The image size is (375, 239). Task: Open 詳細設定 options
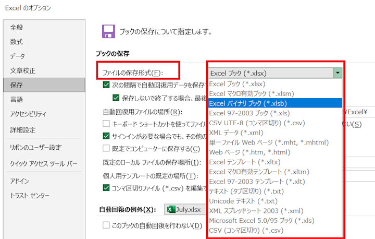44,130
